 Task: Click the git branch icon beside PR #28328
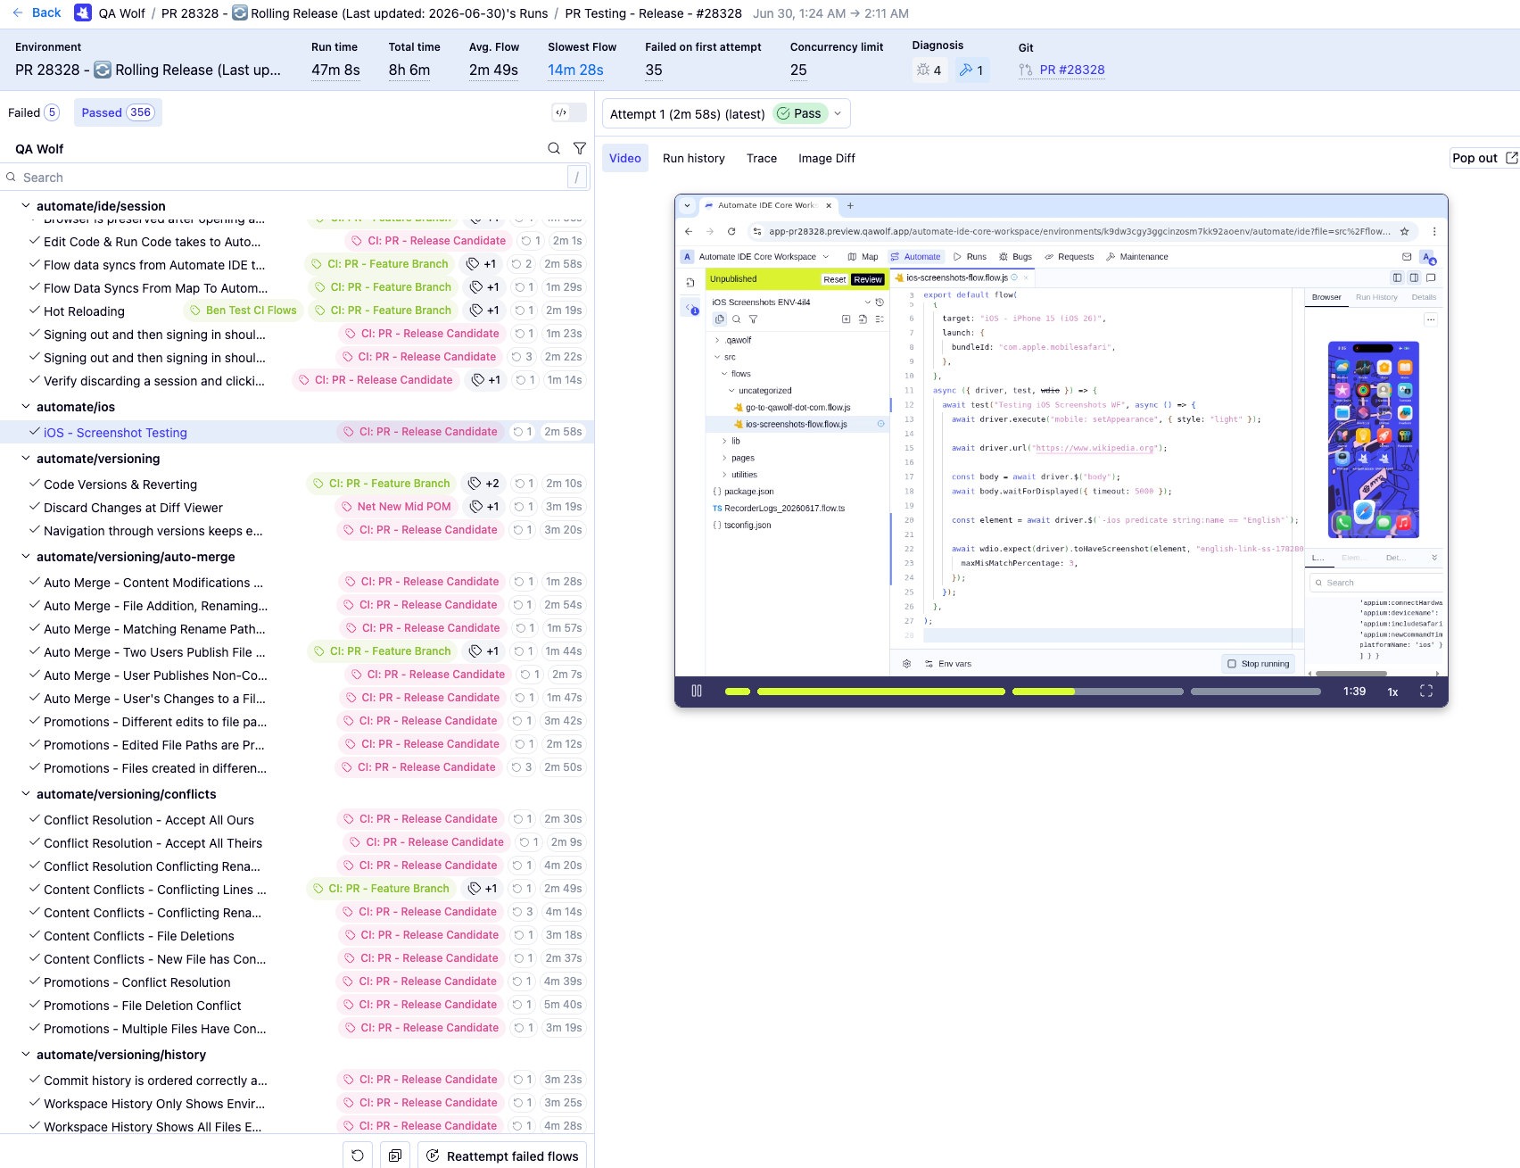click(x=1026, y=70)
